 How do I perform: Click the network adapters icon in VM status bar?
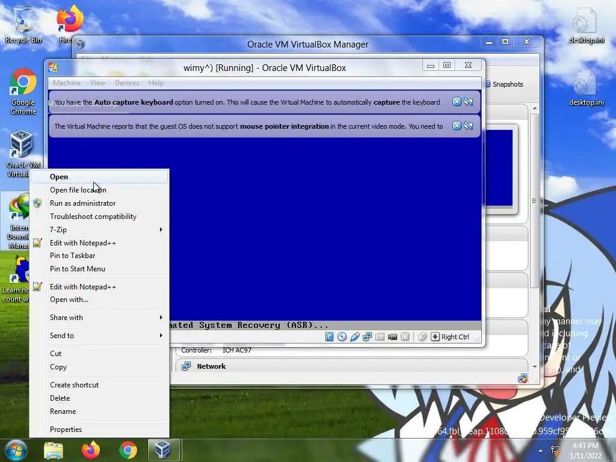point(367,337)
